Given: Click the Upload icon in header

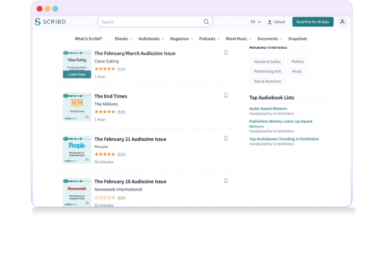Looking at the screenshot, I should [x=270, y=22].
